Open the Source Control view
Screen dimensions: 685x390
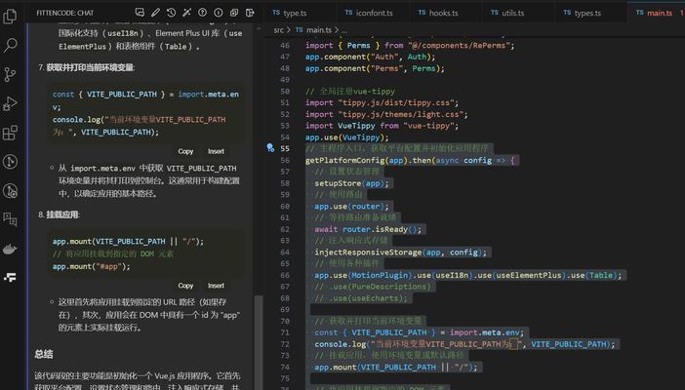(10, 74)
